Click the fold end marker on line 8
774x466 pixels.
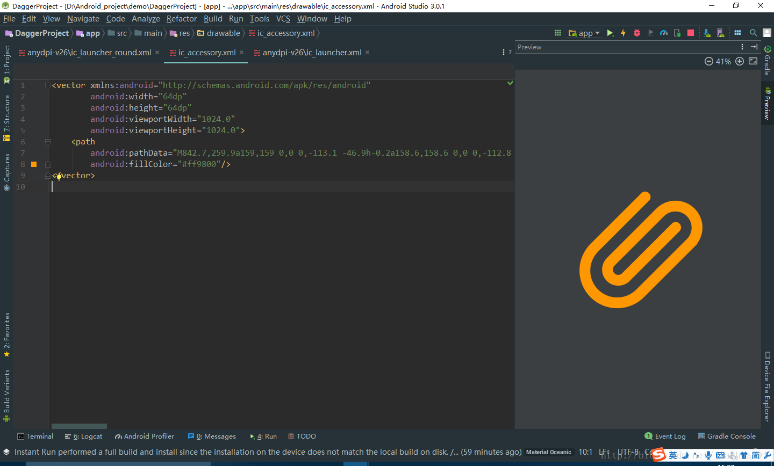pyautogui.click(x=48, y=164)
